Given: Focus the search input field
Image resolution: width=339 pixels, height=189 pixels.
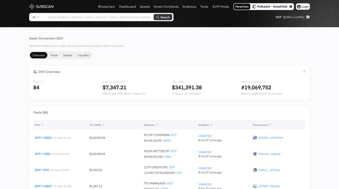Looking at the screenshot, I should click(99, 17).
